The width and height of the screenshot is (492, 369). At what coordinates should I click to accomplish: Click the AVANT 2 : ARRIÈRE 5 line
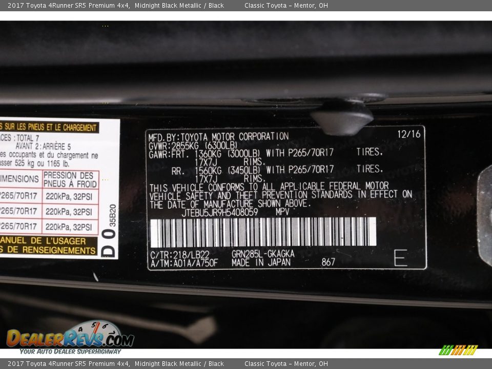(x=43, y=146)
